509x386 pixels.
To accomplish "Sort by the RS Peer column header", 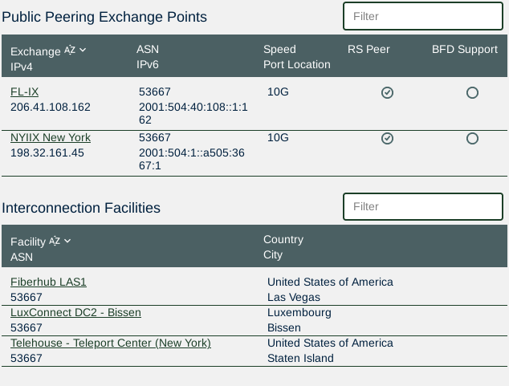I will click(369, 50).
